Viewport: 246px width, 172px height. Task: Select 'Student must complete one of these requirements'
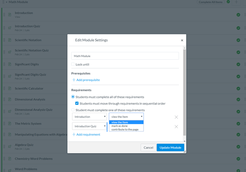pyautogui.click(x=73, y=110)
